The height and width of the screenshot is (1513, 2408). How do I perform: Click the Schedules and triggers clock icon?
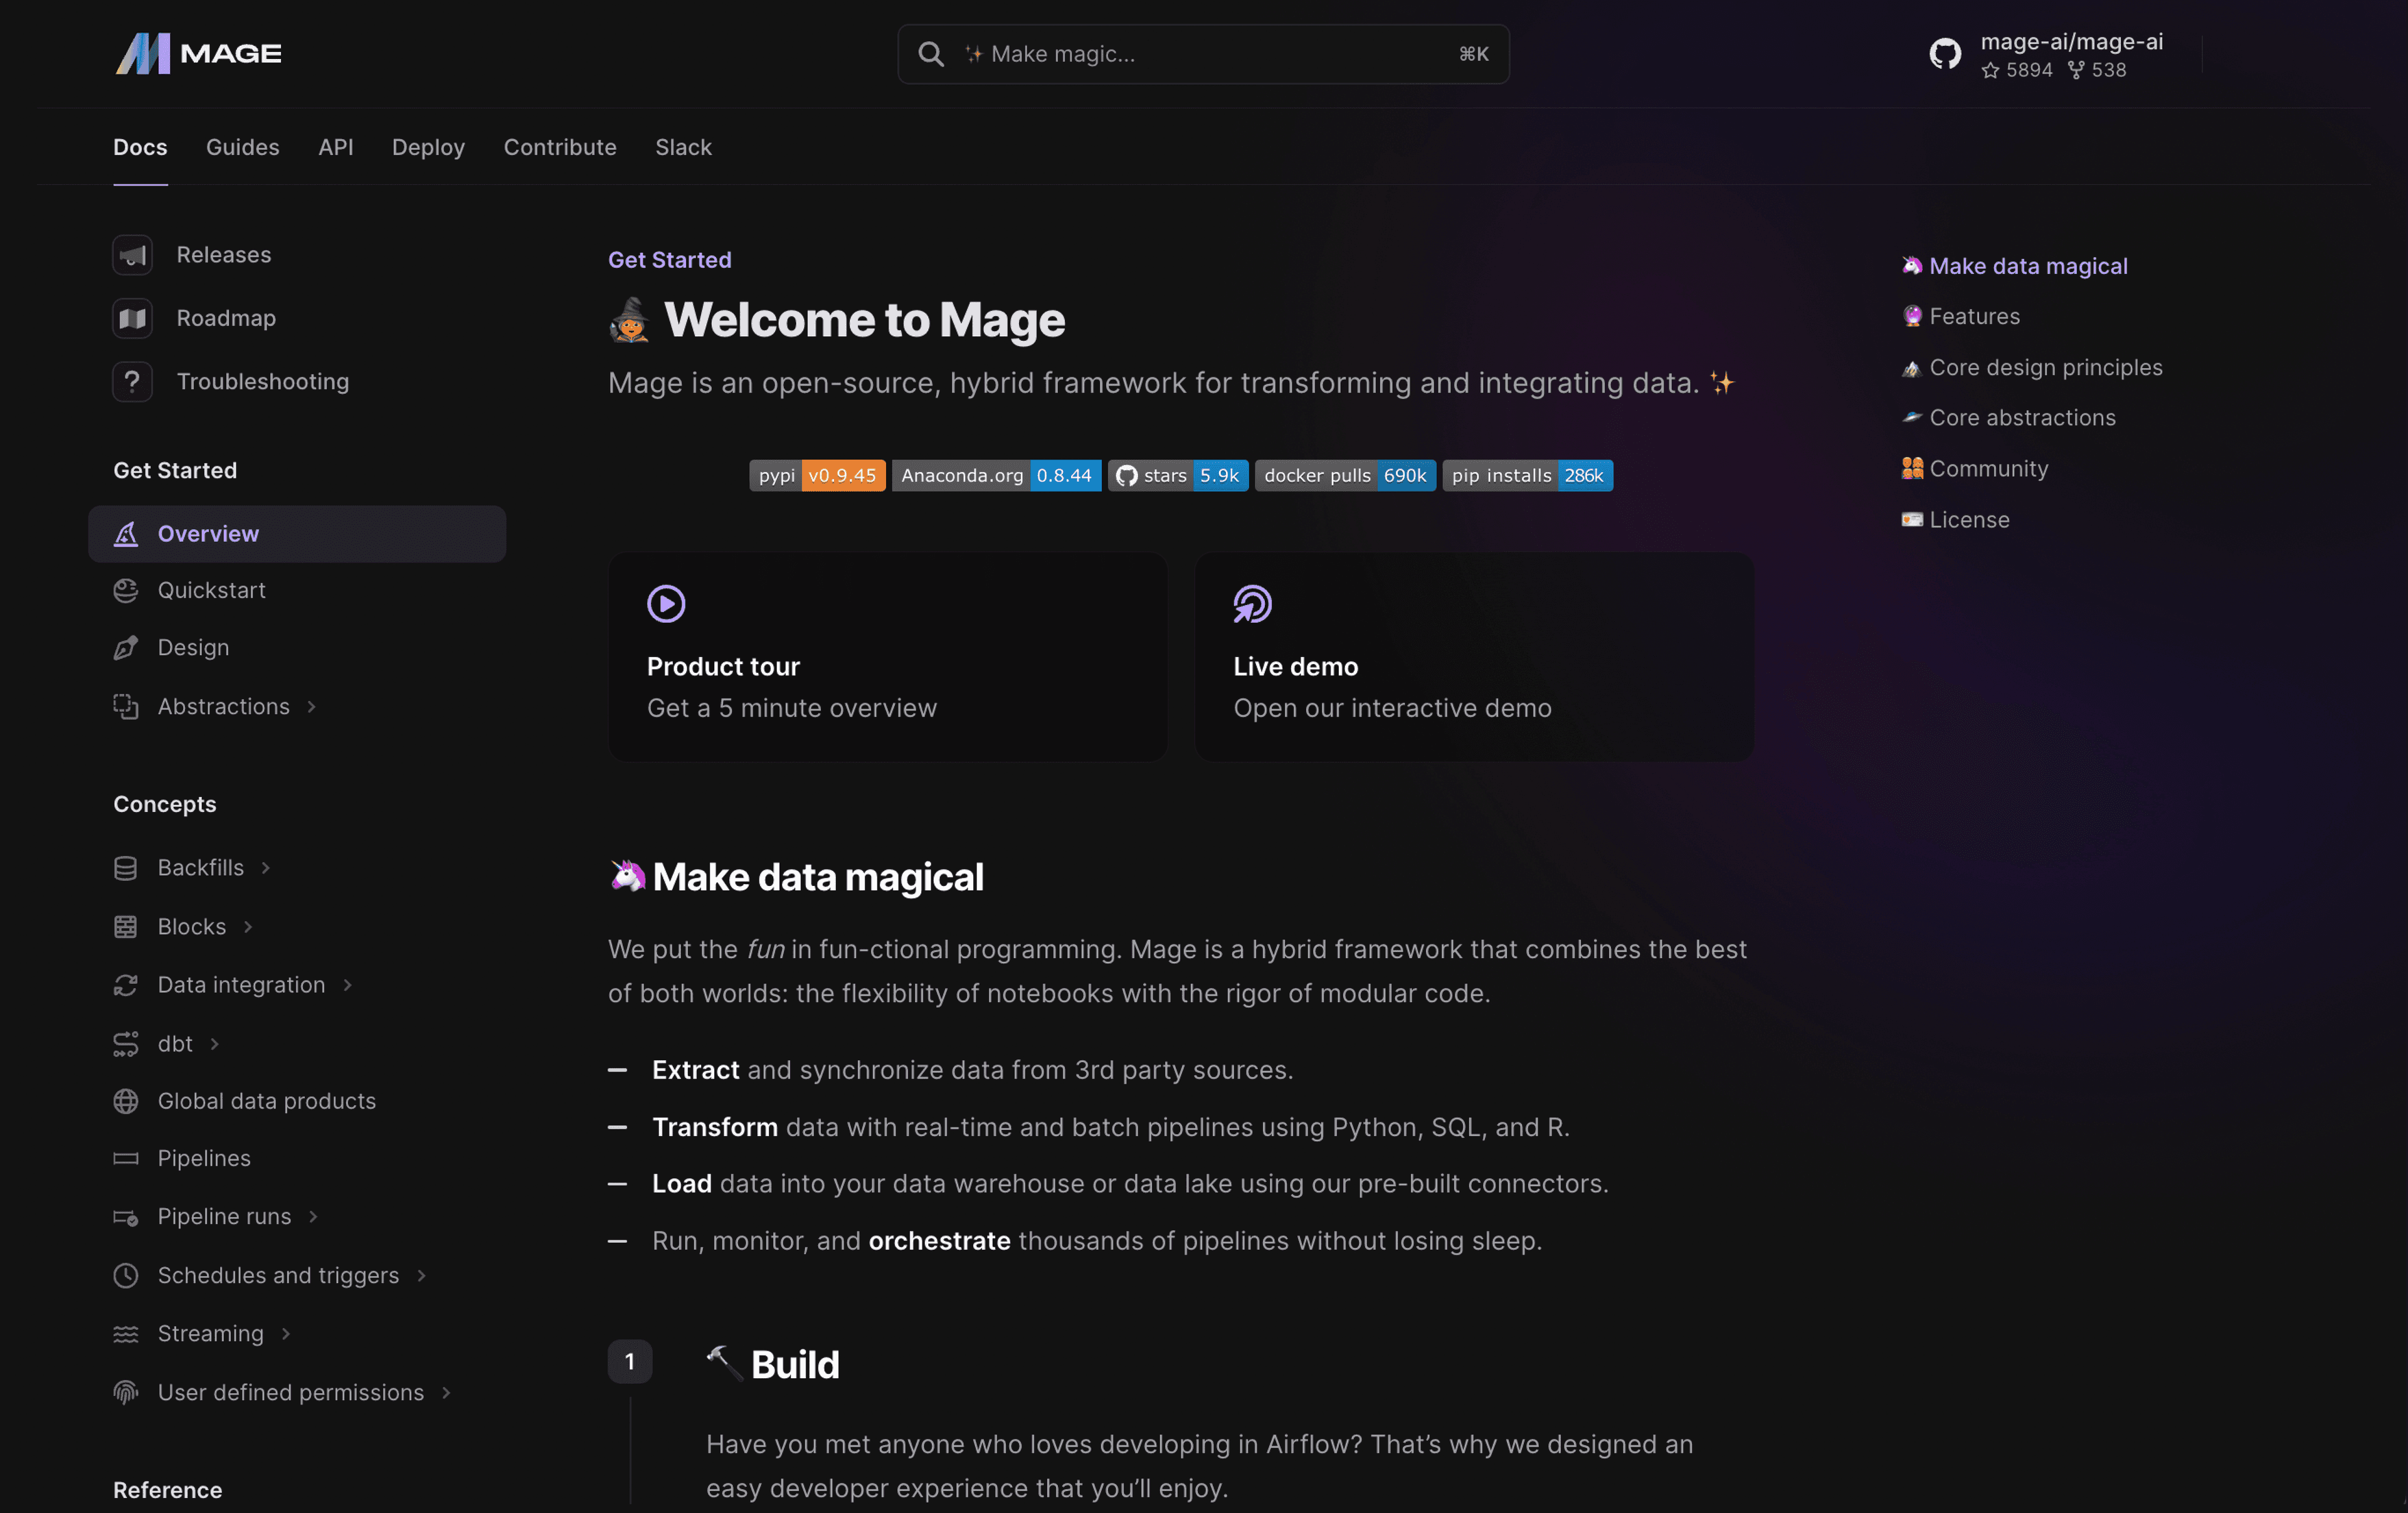tap(125, 1275)
